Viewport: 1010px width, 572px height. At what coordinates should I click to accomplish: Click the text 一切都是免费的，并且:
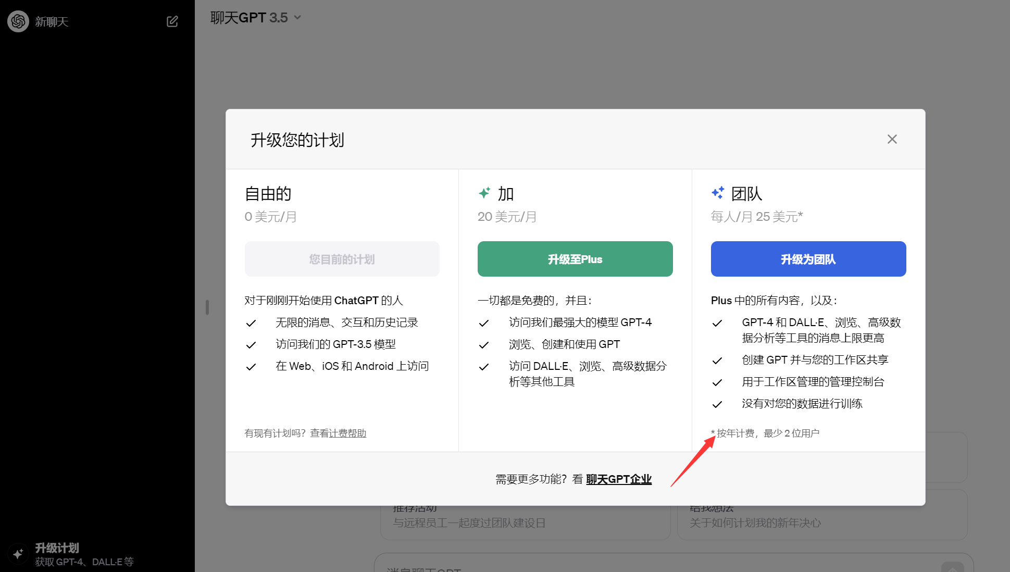coord(535,301)
